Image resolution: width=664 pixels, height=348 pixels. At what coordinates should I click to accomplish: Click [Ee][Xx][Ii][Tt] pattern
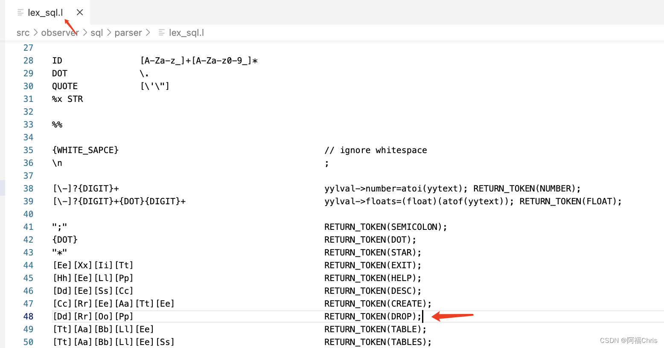[x=93, y=265]
